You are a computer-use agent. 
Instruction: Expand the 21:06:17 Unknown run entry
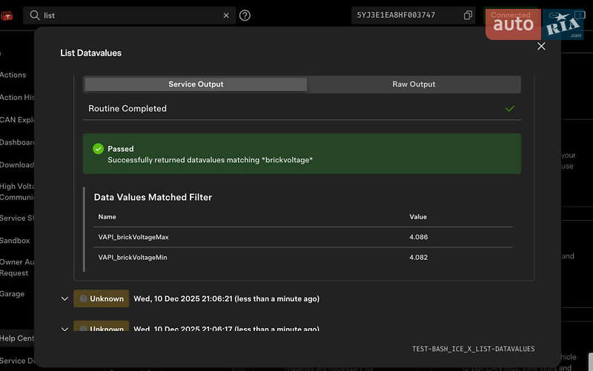click(x=64, y=329)
